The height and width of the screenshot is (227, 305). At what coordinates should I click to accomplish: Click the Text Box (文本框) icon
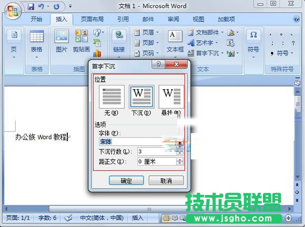point(175,36)
